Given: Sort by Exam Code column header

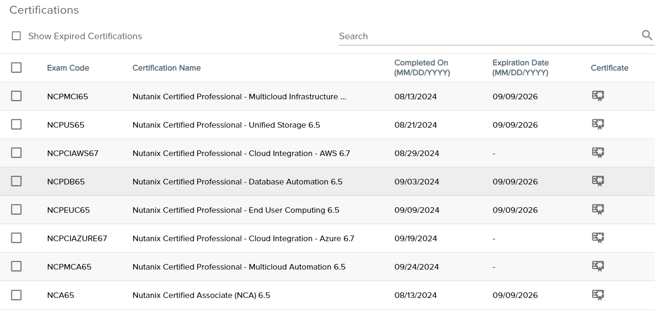Looking at the screenshot, I should pos(68,68).
